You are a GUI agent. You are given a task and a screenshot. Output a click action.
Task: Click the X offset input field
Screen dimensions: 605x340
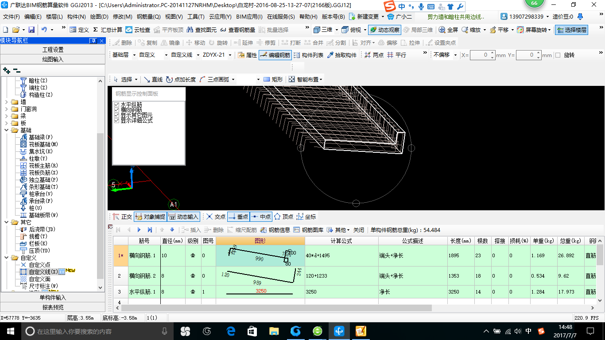(x=482, y=55)
